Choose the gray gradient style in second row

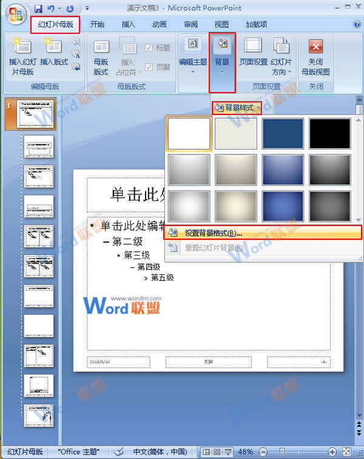coord(189,170)
